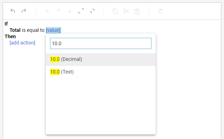Redo the last rule edit
Image resolution: width=224 pixels, height=139 pixels.
tap(24, 11)
